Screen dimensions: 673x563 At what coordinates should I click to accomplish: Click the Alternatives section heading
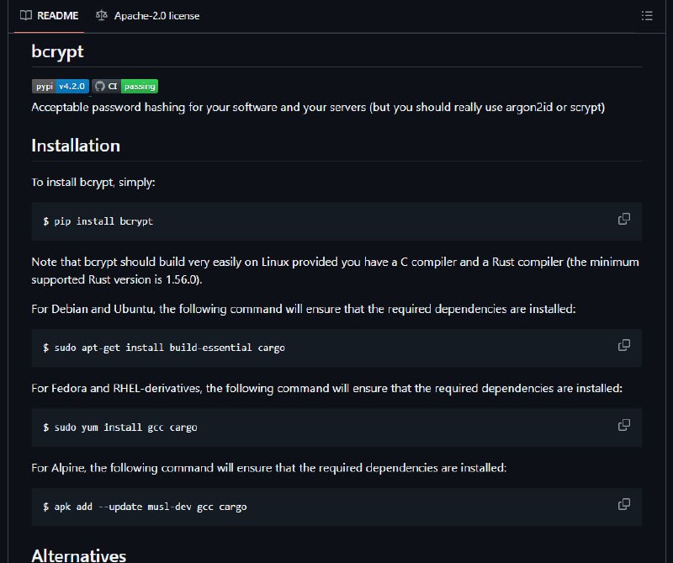point(78,555)
